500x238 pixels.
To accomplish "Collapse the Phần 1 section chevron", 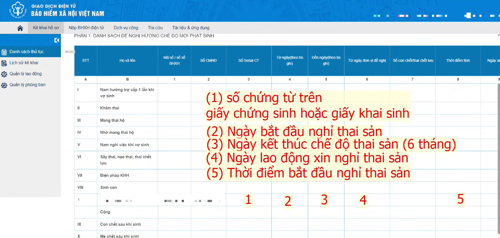I will click(x=498, y=36).
